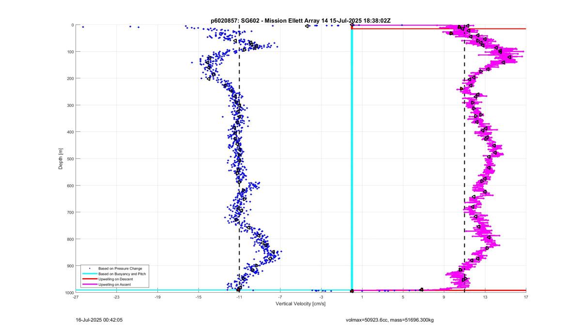The height and width of the screenshot is (329, 581).
Task: Click the velocity axis tick label "-19"
Action: click(x=157, y=298)
